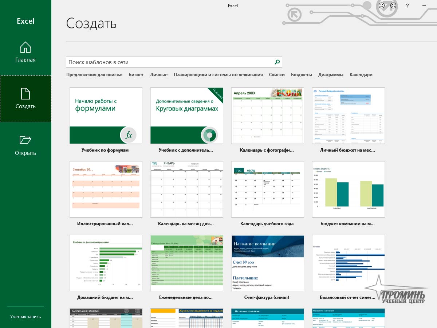
Task: Click the Домашний бюджет на м... caption
Action: (x=105, y=297)
